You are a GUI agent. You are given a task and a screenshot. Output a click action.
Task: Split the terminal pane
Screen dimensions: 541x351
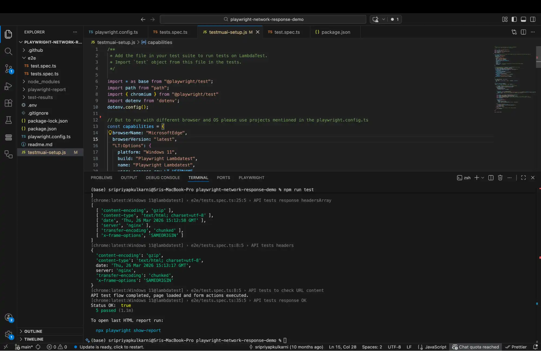coord(491,178)
